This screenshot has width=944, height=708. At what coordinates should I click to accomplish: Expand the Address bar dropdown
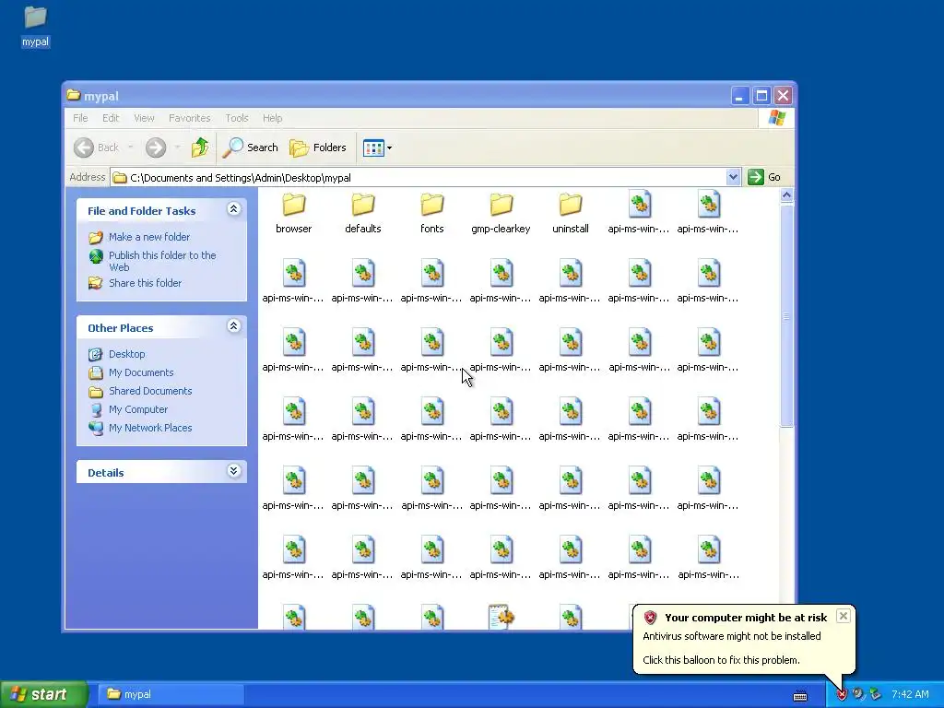tap(733, 177)
